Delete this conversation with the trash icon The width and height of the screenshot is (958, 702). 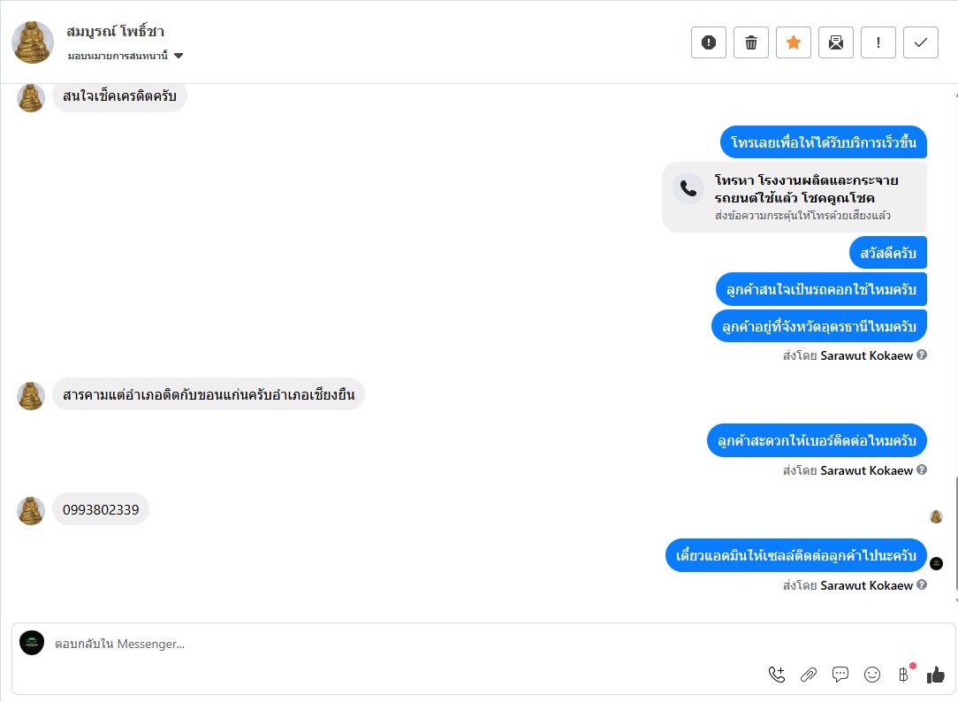tap(751, 42)
